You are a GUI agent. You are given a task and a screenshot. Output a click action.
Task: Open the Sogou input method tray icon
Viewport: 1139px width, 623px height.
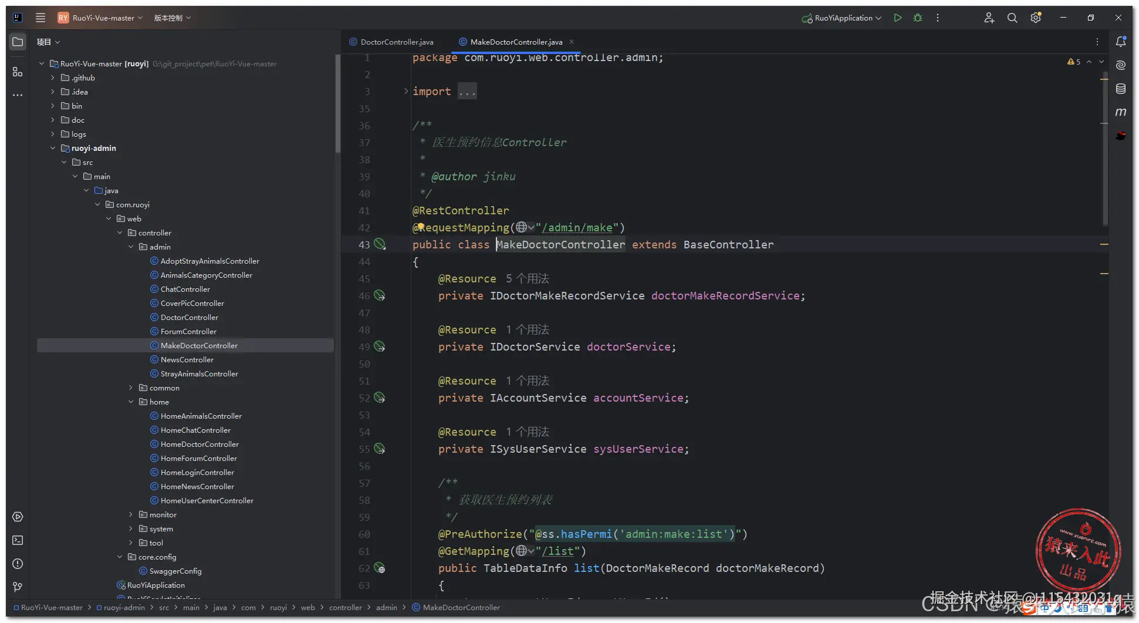point(1028,608)
